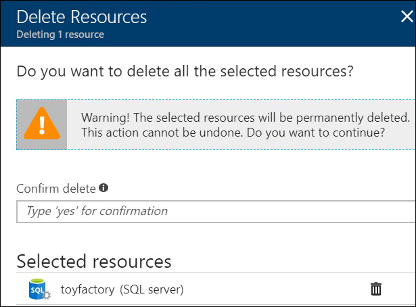Click the Deleting 1 resource subtitle

[60, 34]
